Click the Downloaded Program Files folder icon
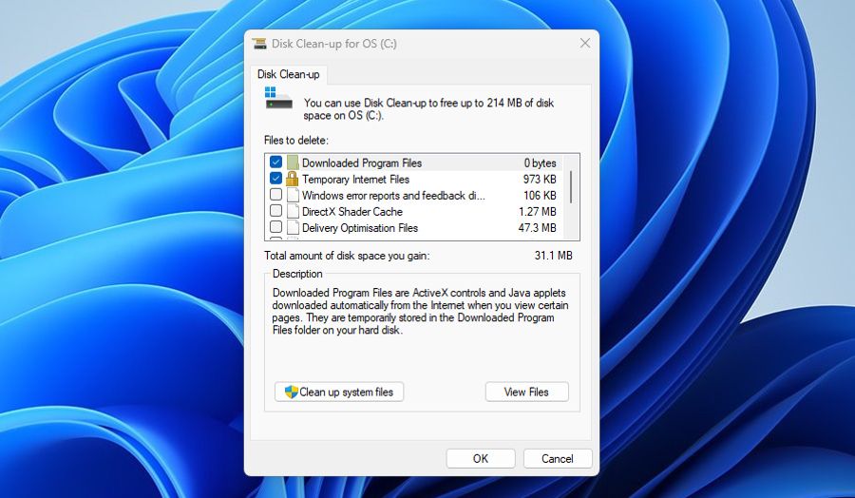 [293, 163]
